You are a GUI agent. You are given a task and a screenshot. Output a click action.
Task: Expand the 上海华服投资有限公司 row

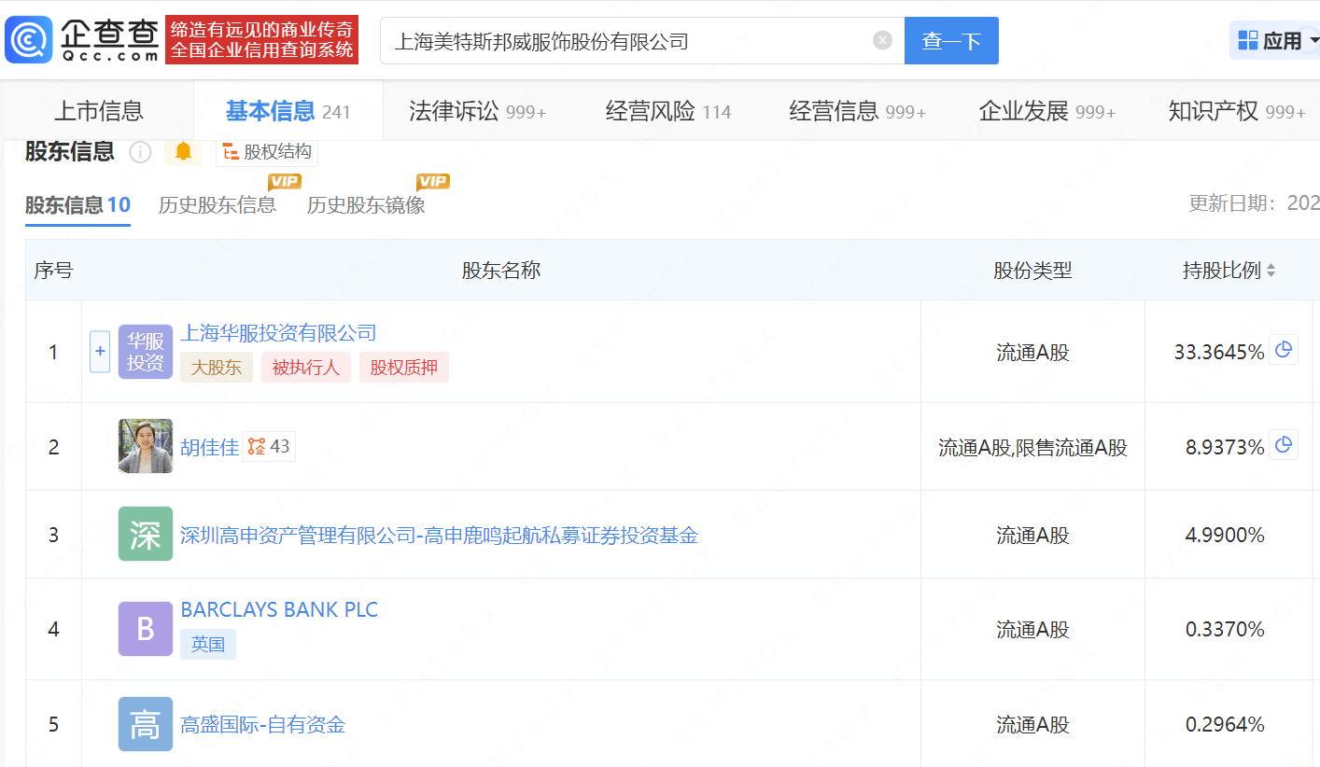pyautogui.click(x=100, y=352)
